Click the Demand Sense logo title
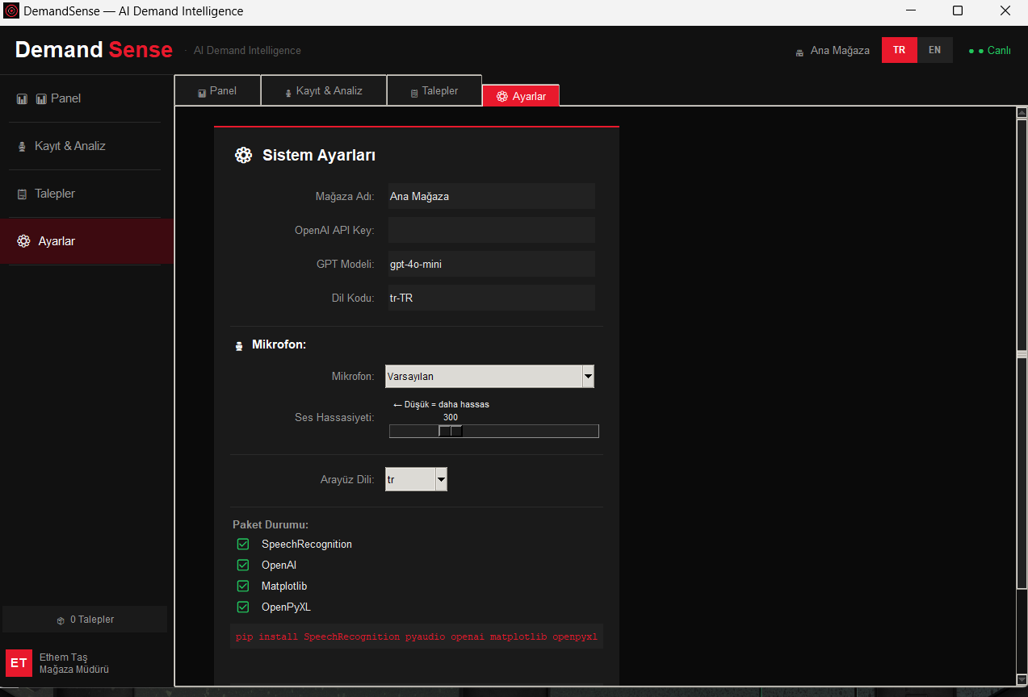Viewport: 1028px width, 697px height. 94,50
